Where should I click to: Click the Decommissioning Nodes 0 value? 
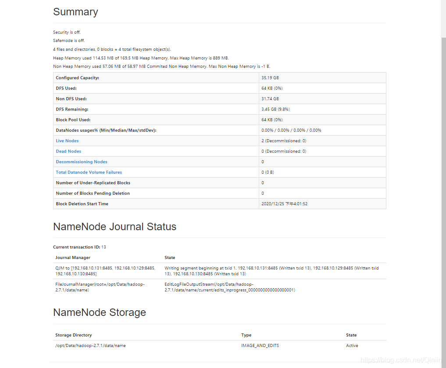tap(263, 162)
